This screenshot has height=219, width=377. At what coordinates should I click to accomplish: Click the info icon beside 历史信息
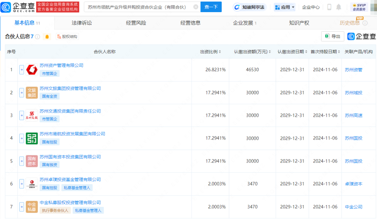[x=365, y=23]
